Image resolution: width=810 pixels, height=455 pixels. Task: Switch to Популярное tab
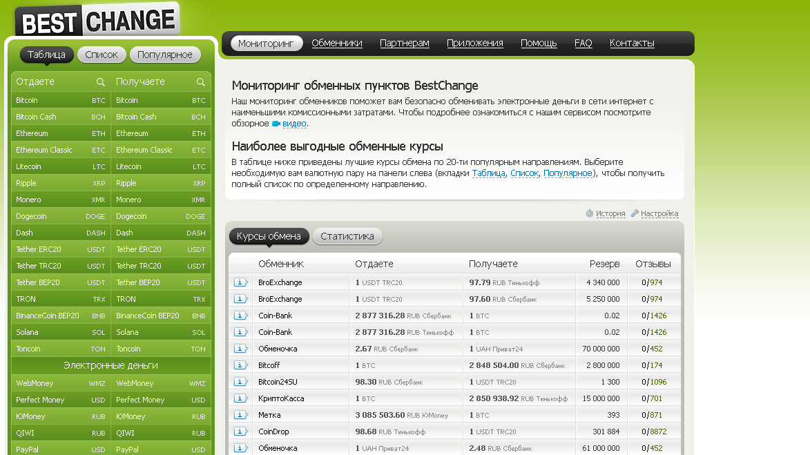click(165, 55)
